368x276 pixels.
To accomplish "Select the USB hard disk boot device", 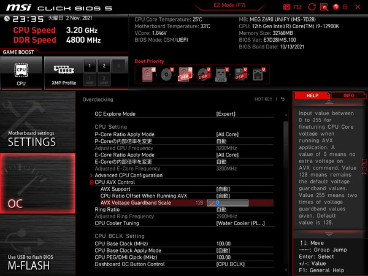I will pos(185,74).
